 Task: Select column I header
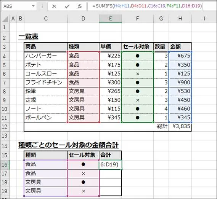click(x=204, y=19)
